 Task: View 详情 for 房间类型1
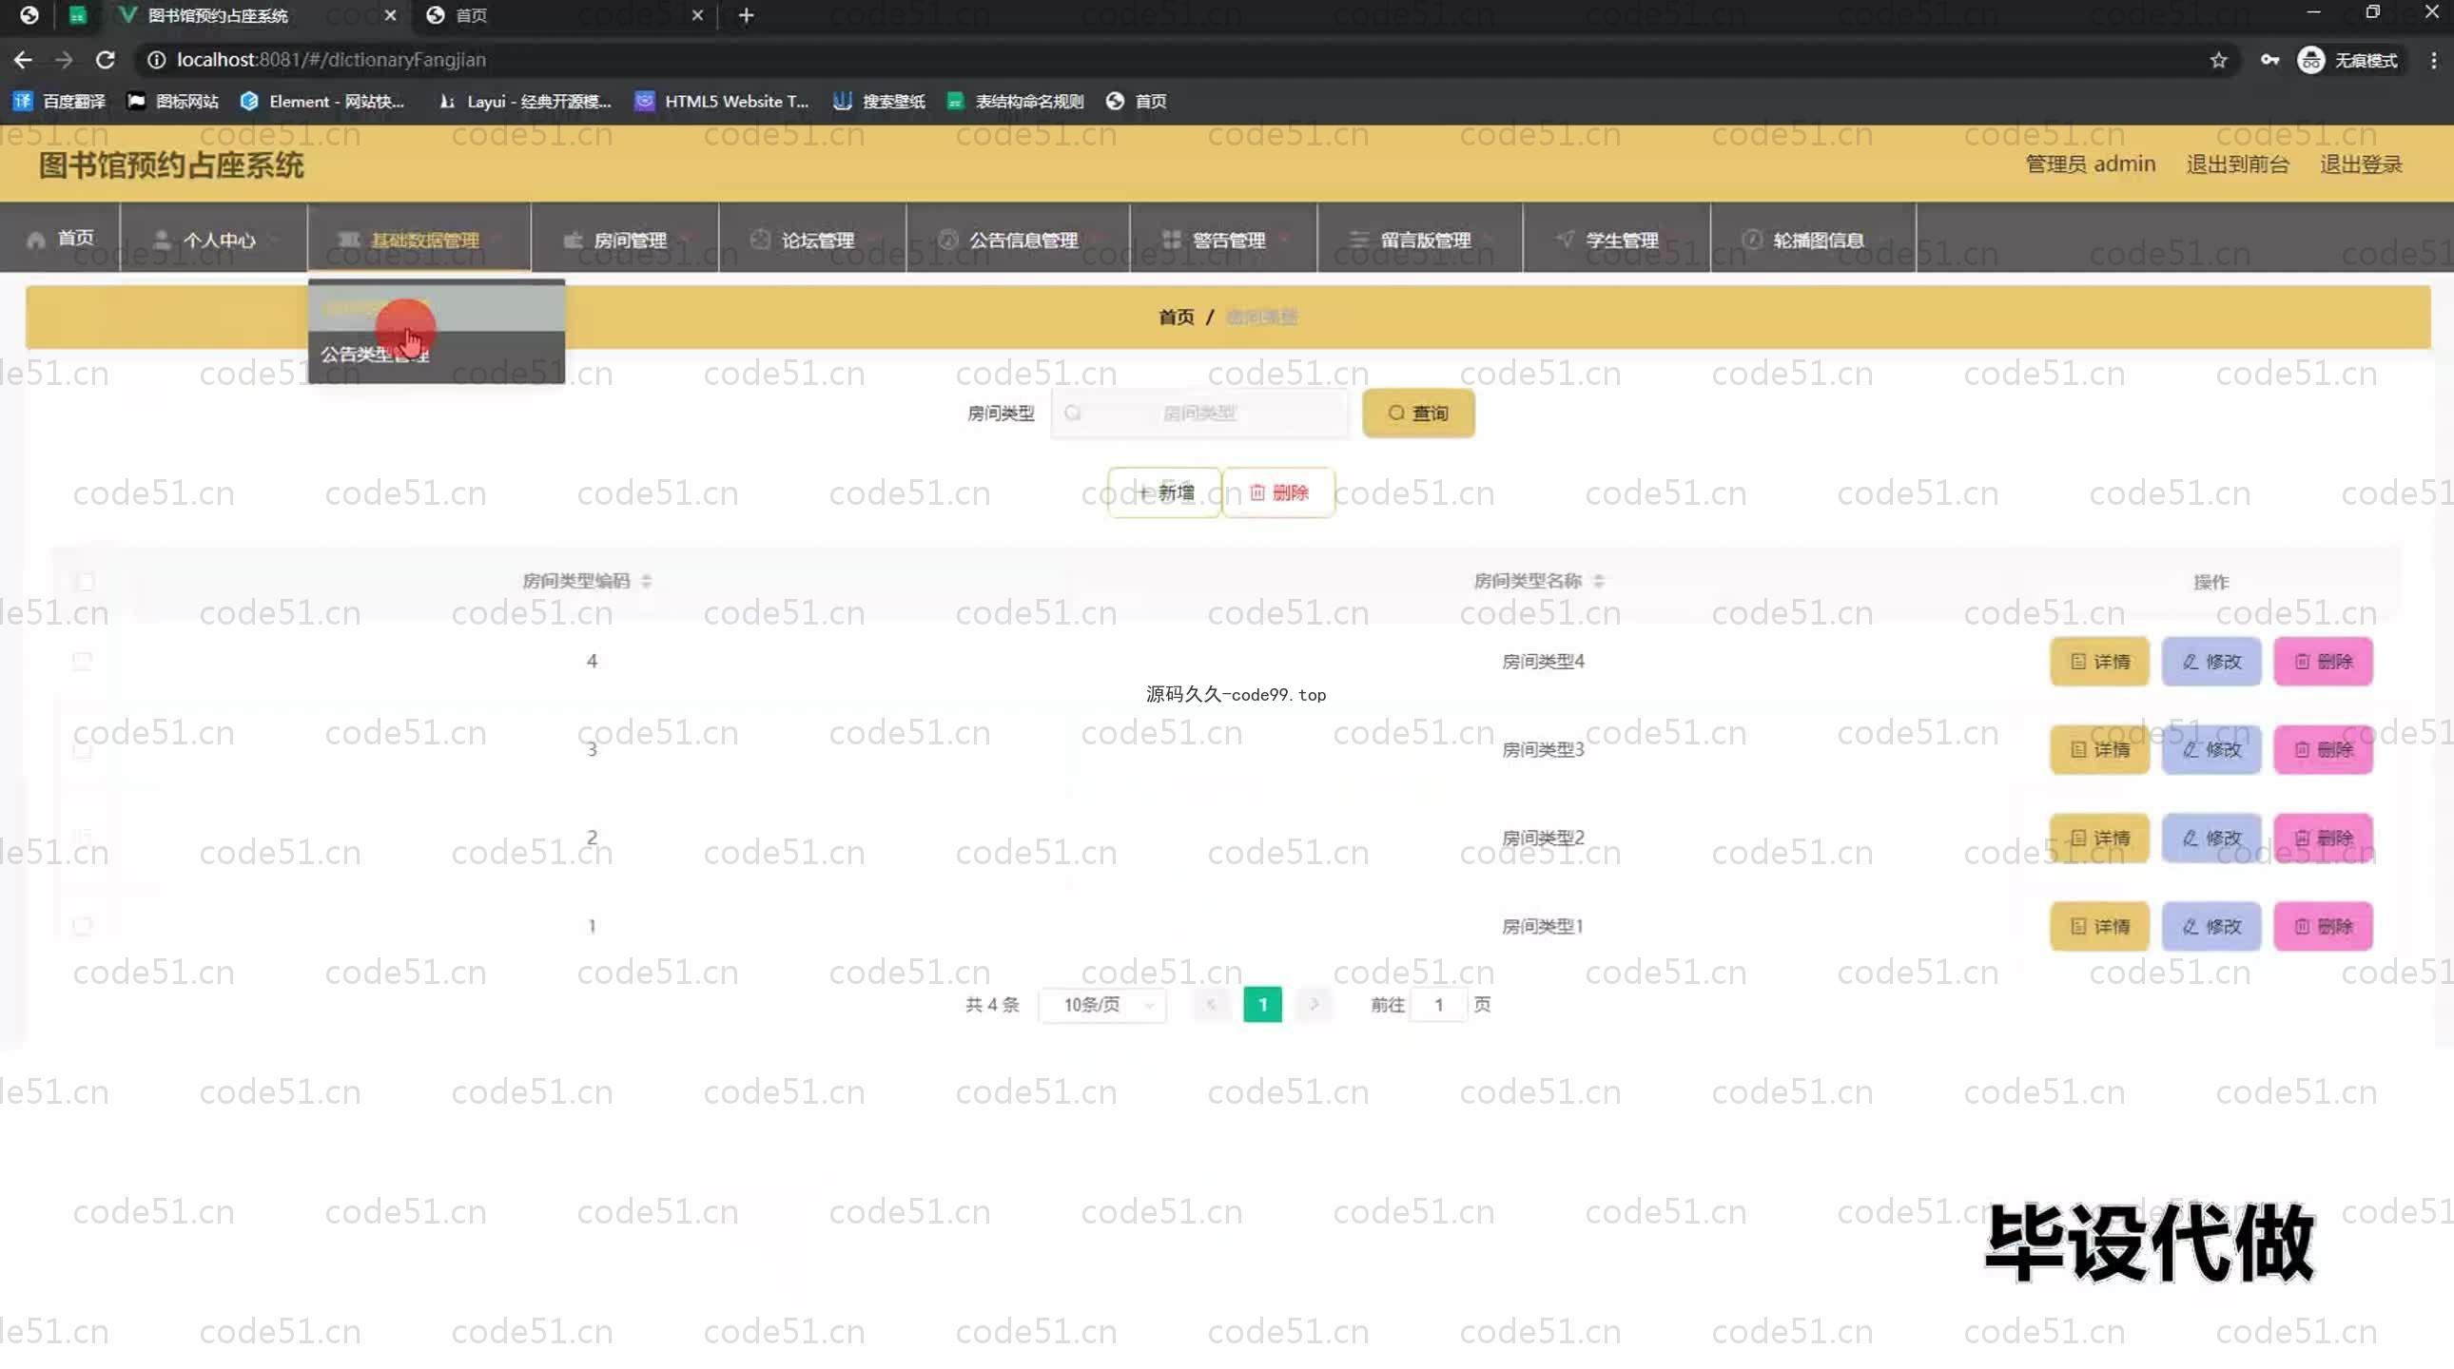pos(2099,927)
